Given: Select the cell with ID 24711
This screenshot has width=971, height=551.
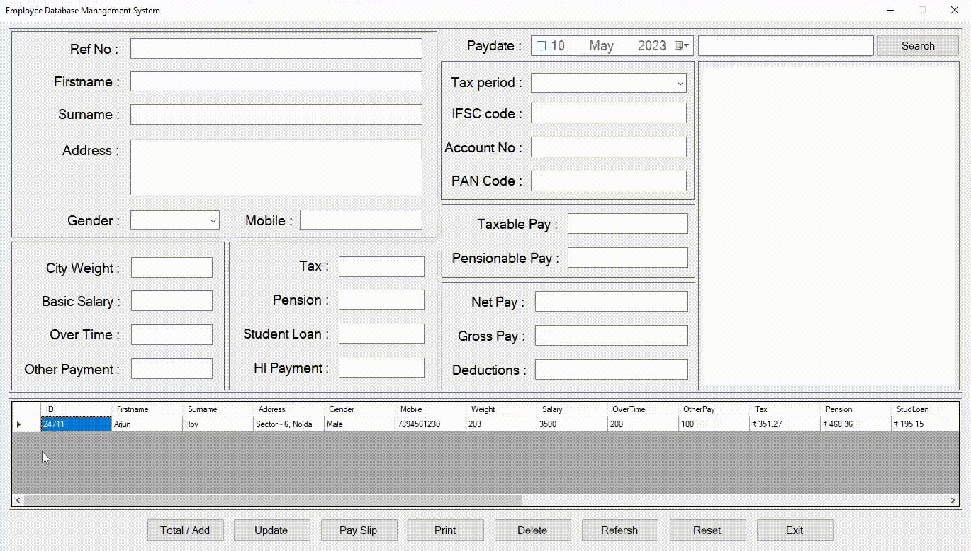Looking at the screenshot, I should [x=77, y=424].
